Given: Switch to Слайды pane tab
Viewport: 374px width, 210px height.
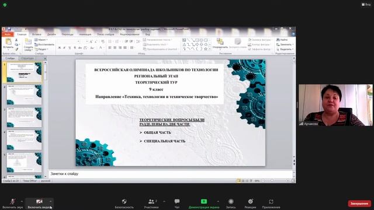Looking at the screenshot, I should point(10,58).
